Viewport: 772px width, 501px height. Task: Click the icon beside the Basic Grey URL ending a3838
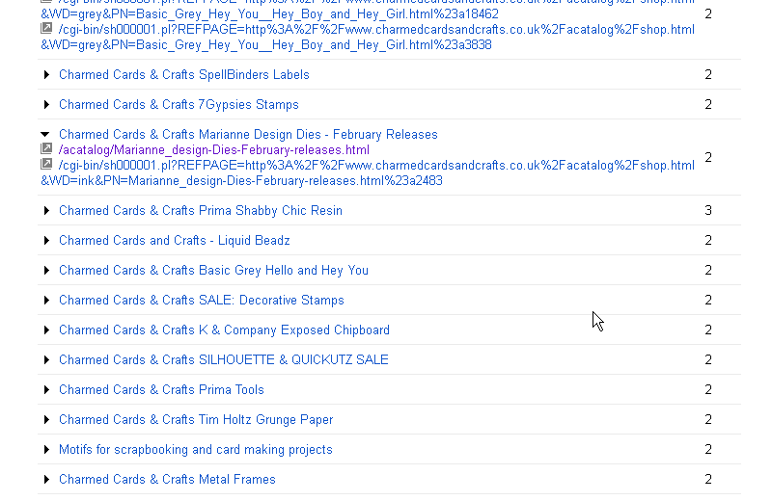46,29
